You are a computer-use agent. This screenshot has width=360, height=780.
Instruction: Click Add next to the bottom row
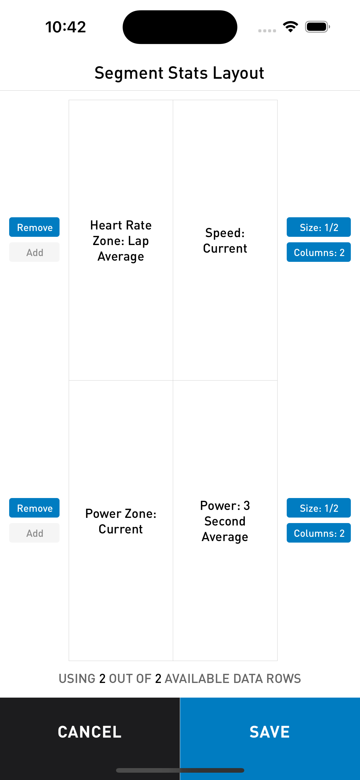pos(34,533)
